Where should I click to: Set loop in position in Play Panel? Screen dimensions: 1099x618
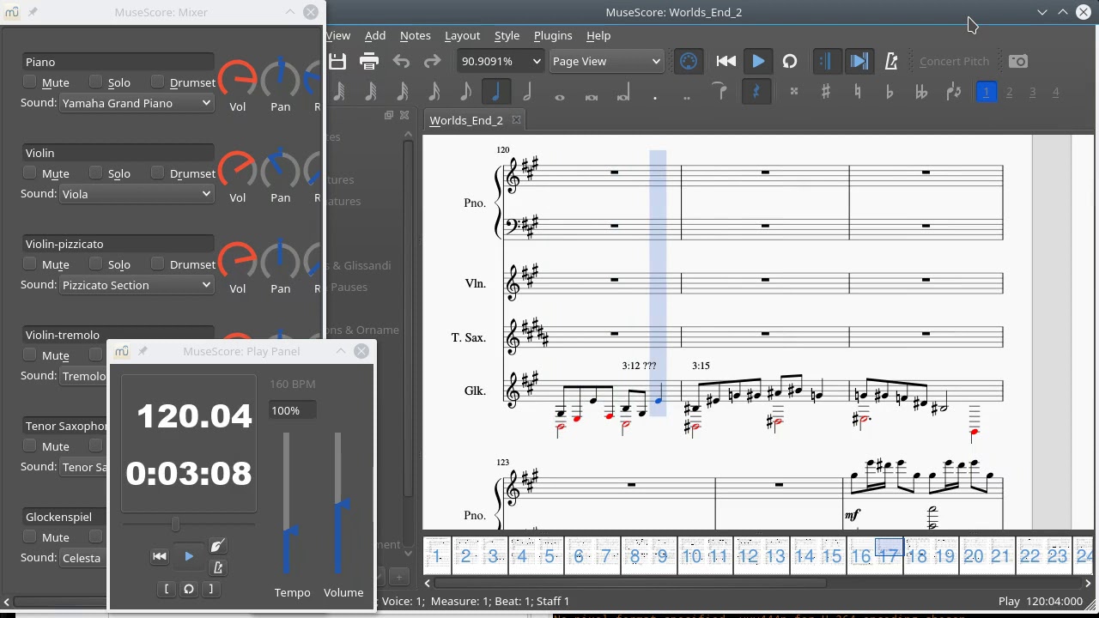tap(167, 589)
